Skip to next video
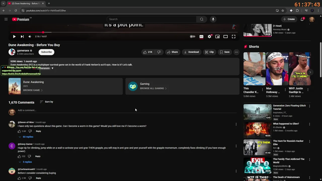 pos(22,36)
